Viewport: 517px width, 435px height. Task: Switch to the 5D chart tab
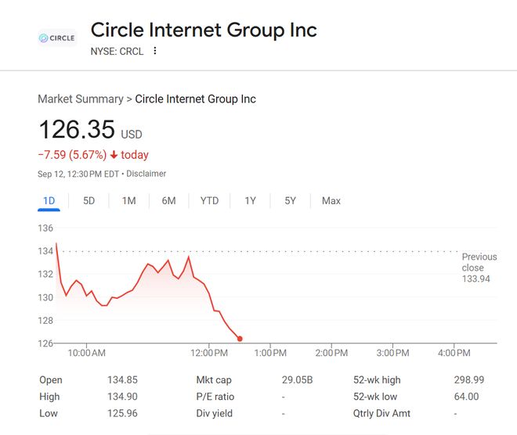pos(89,201)
